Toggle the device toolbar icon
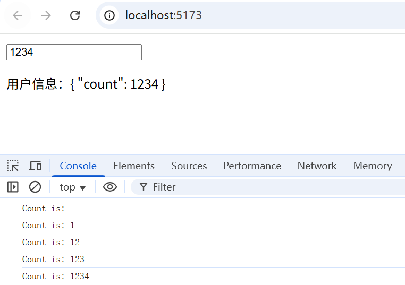This screenshot has height=285, width=405. click(35, 166)
